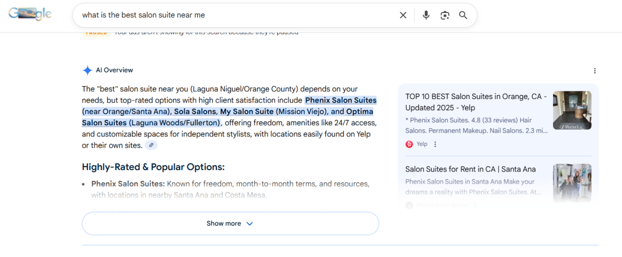The width and height of the screenshot is (622, 257).
Task: Open TOP 10 BEST Salon Suites Yelp link
Action: click(476, 102)
